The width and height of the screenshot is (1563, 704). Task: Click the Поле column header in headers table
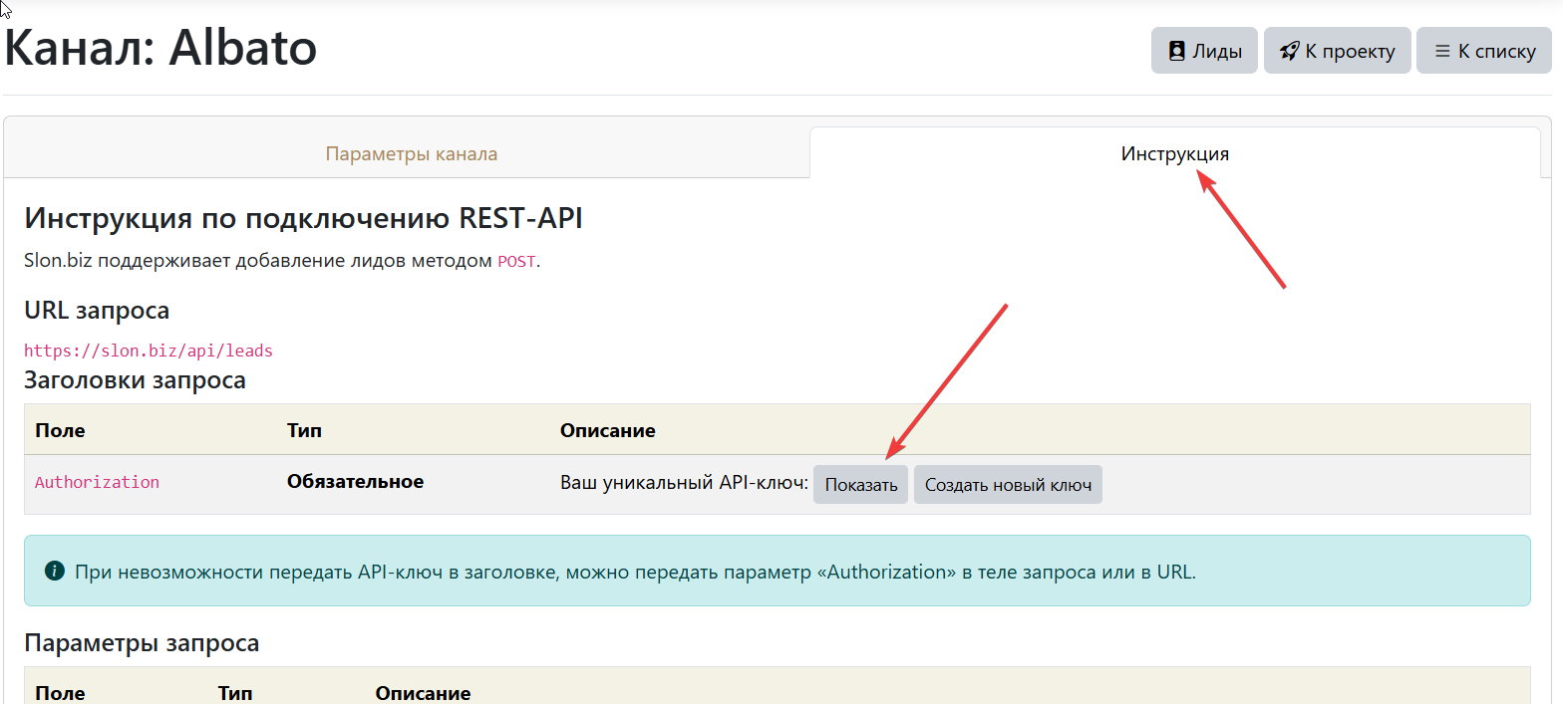click(60, 431)
